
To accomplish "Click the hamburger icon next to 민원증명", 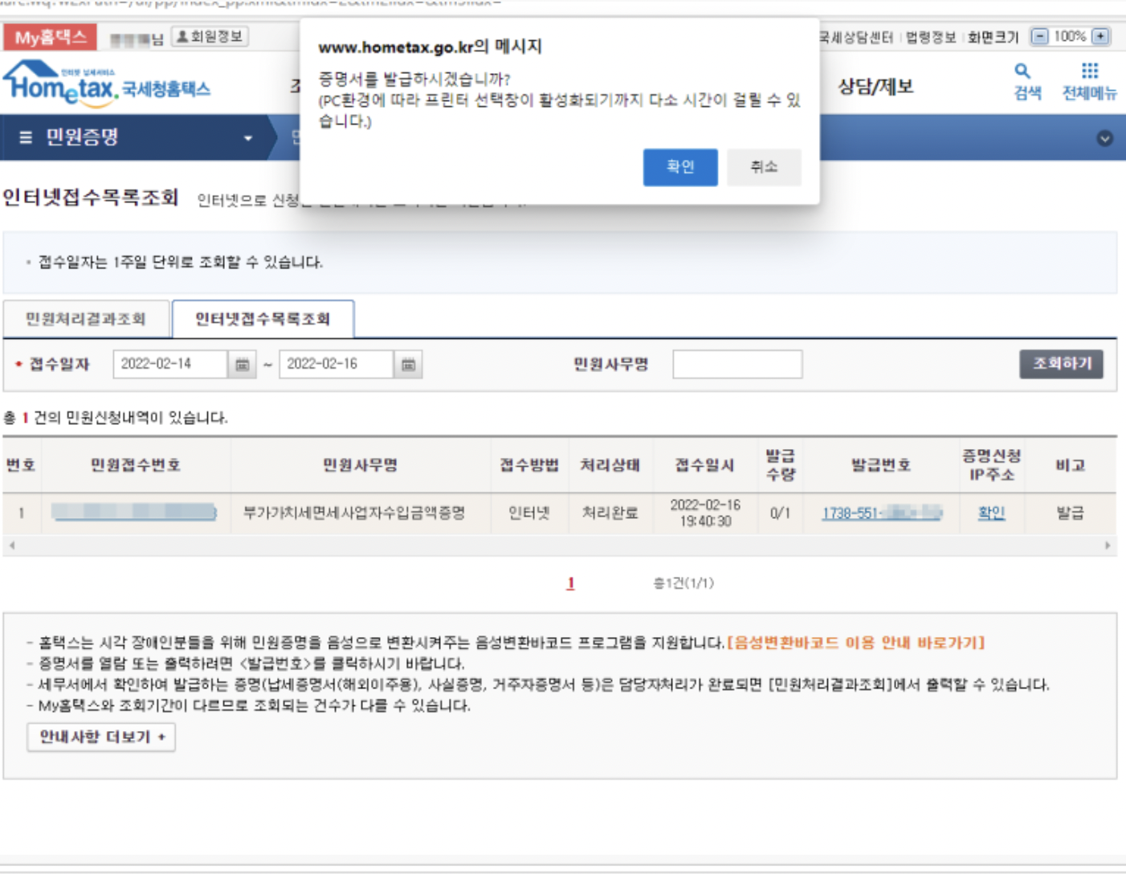I will [27, 137].
